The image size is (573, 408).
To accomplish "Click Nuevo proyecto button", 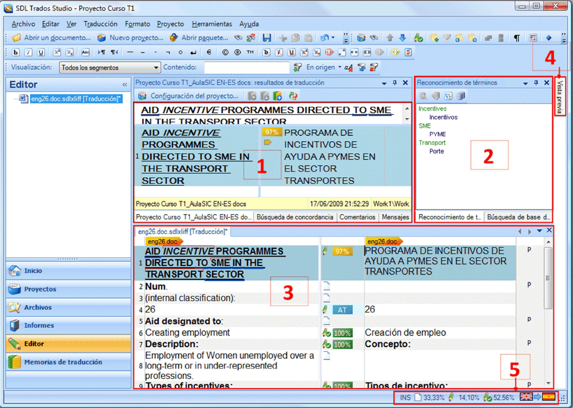I will 130,38.
